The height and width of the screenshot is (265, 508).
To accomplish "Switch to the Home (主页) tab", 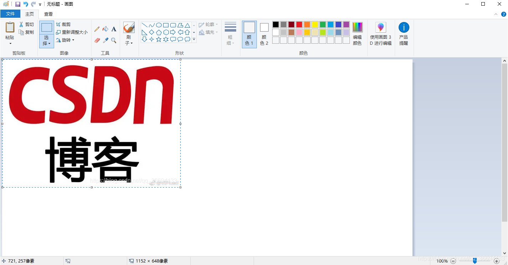I will tap(30, 14).
